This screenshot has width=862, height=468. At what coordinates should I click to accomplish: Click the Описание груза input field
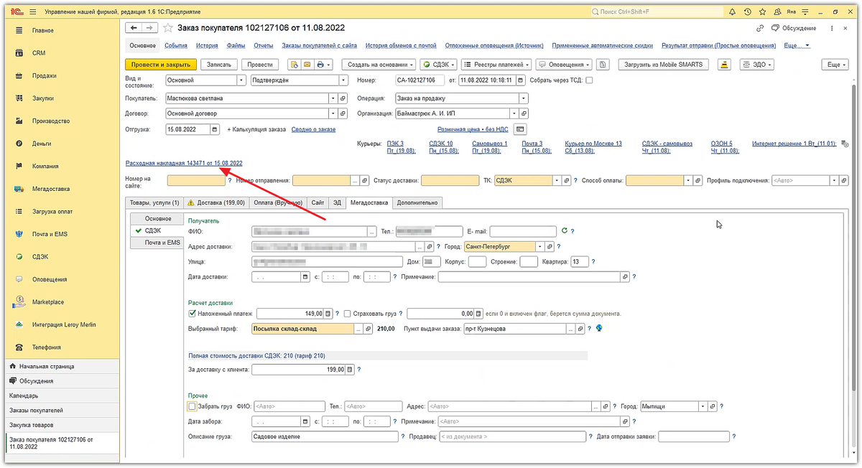tap(325, 436)
